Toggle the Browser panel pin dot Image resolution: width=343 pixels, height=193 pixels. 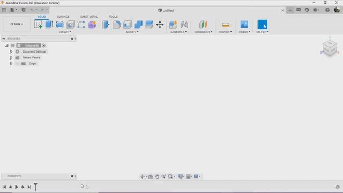point(72,39)
